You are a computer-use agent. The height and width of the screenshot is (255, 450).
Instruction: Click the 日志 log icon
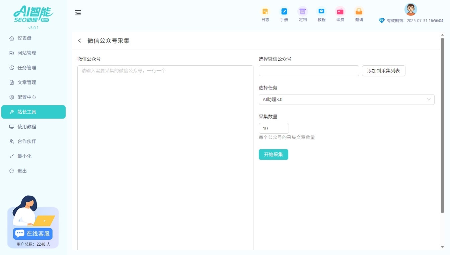(265, 11)
